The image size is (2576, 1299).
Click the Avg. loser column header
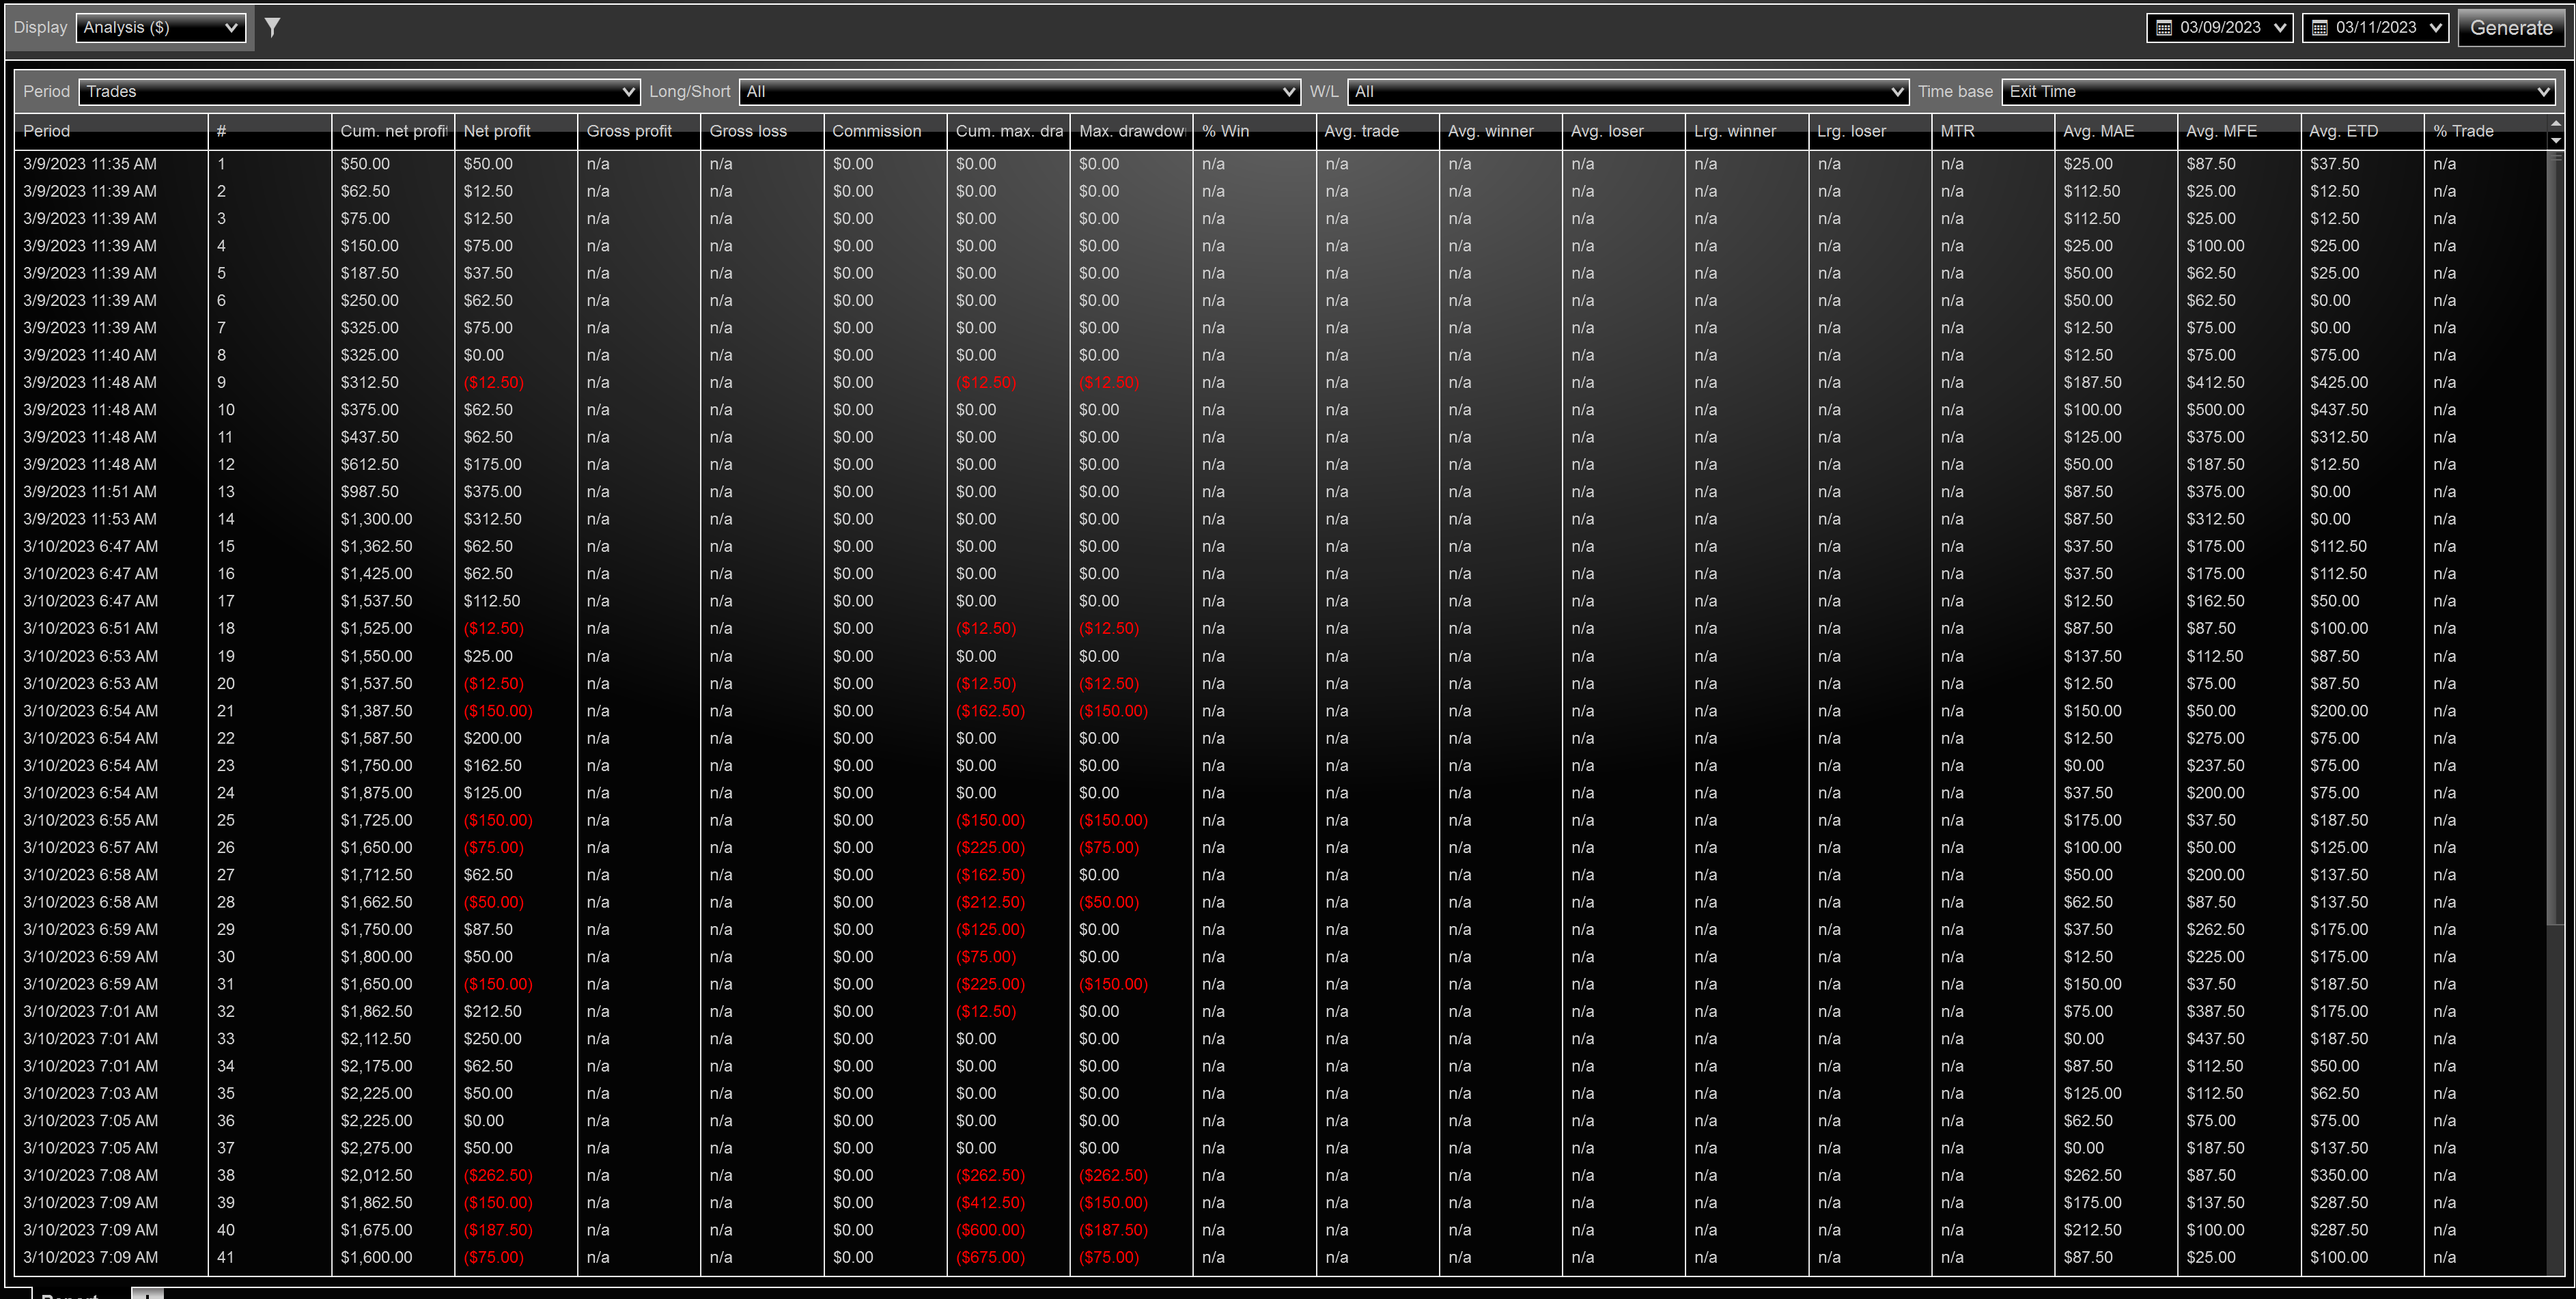tap(1624, 131)
